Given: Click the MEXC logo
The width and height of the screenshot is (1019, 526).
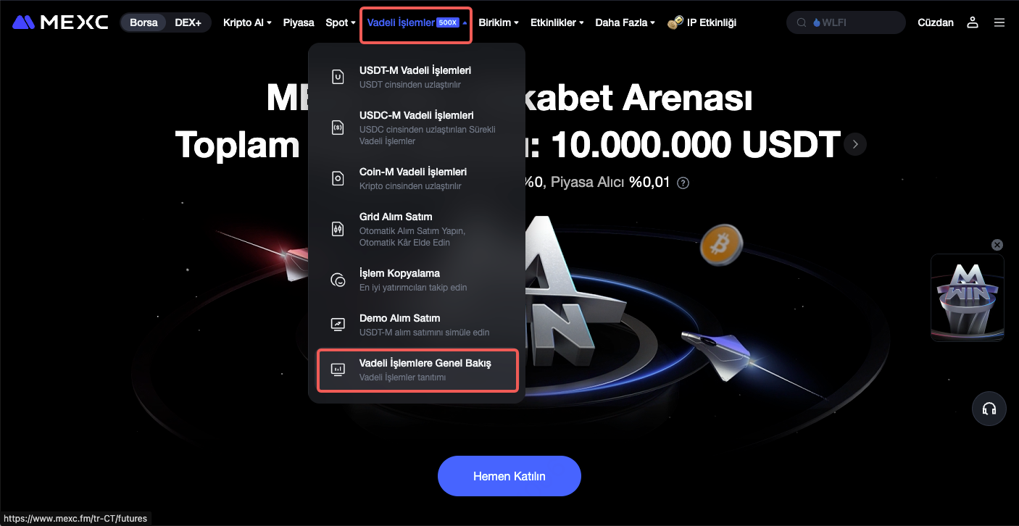Looking at the screenshot, I should 60,22.
